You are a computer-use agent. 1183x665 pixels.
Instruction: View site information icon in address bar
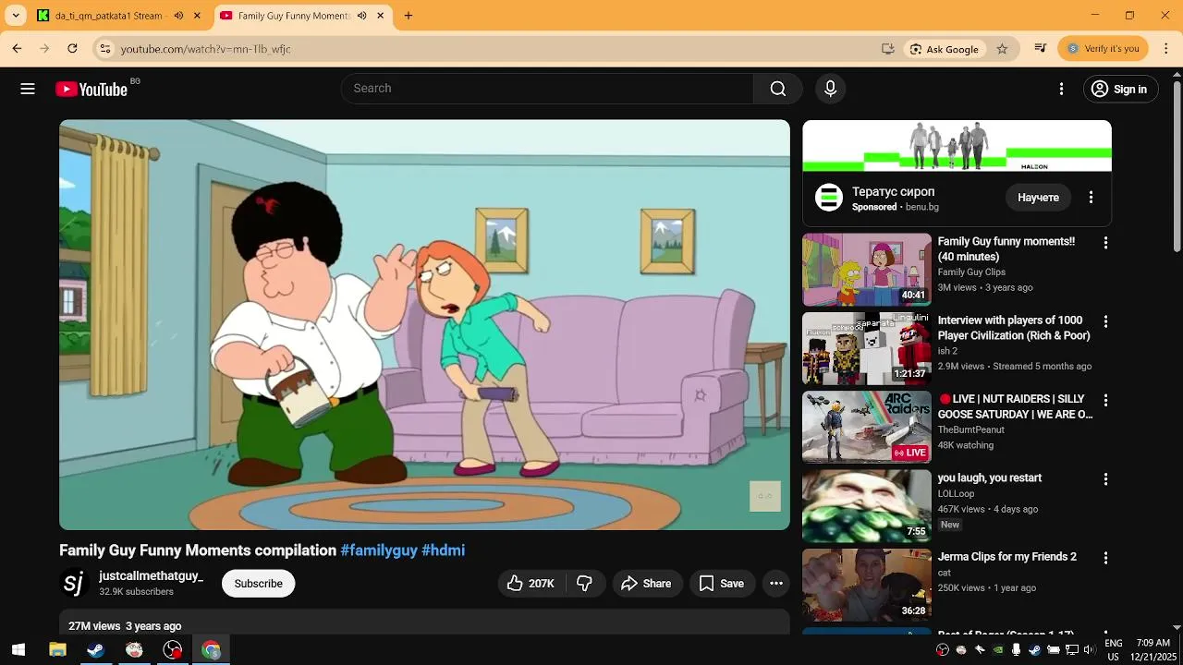(x=105, y=49)
